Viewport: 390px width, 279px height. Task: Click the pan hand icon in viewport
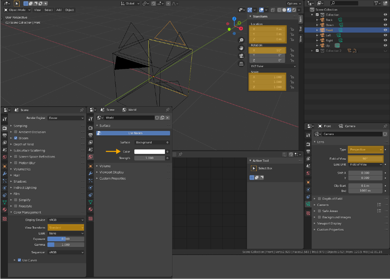[241, 48]
